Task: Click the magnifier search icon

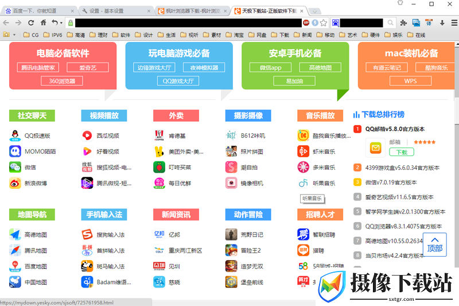Action: pos(390,22)
